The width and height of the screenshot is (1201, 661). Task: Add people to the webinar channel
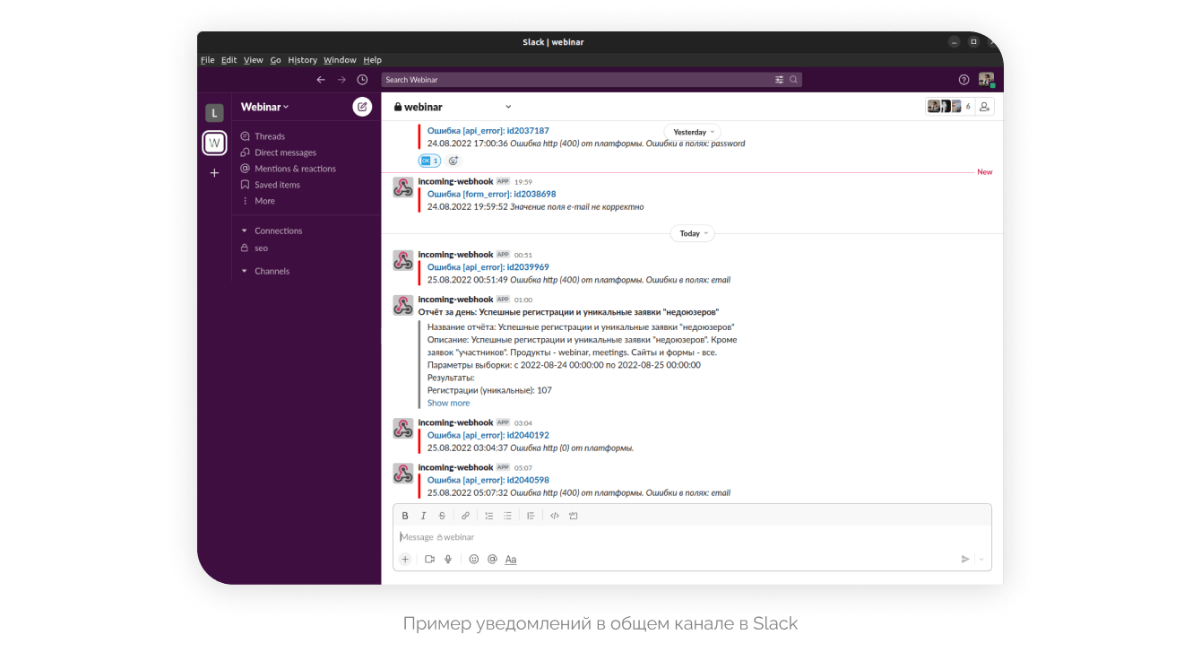pos(984,107)
